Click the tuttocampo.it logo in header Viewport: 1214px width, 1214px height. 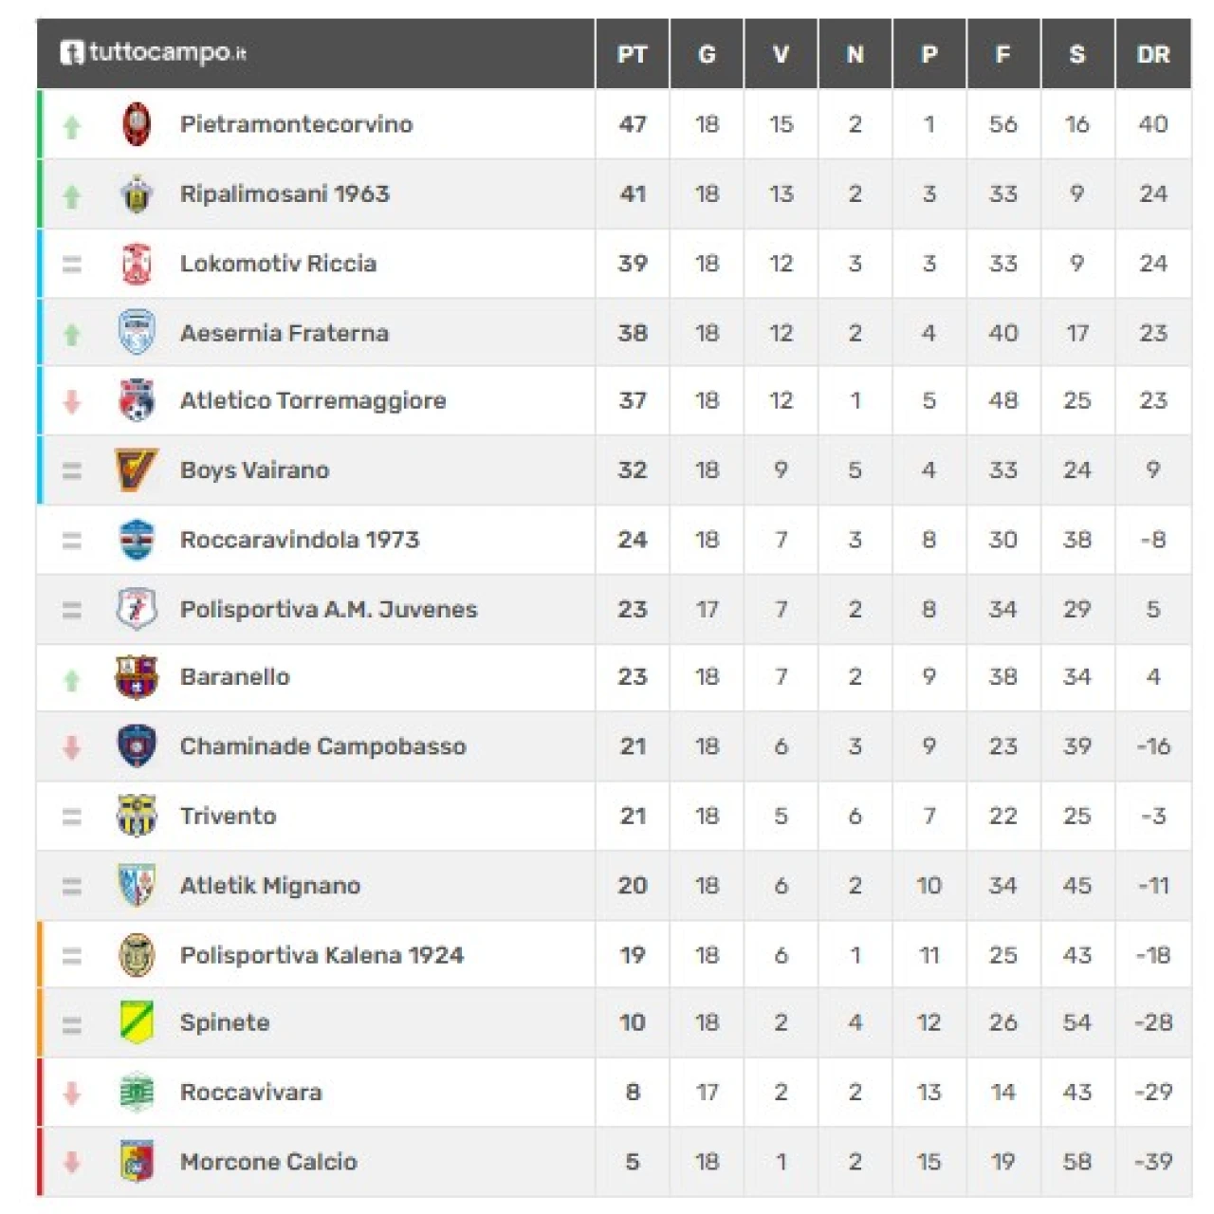click(x=154, y=52)
